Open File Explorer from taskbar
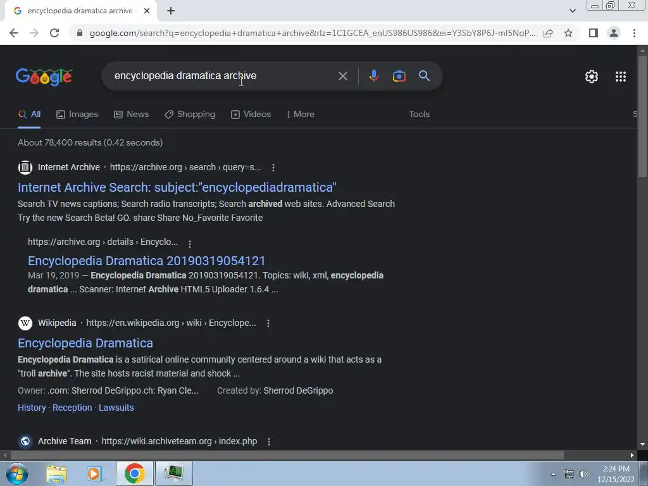Image resolution: width=648 pixels, height=486 pixels. point(56,473)
